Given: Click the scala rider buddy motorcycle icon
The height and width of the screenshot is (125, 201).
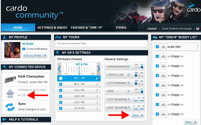Looking at the screenshot, I should click(x=163, y=47).
